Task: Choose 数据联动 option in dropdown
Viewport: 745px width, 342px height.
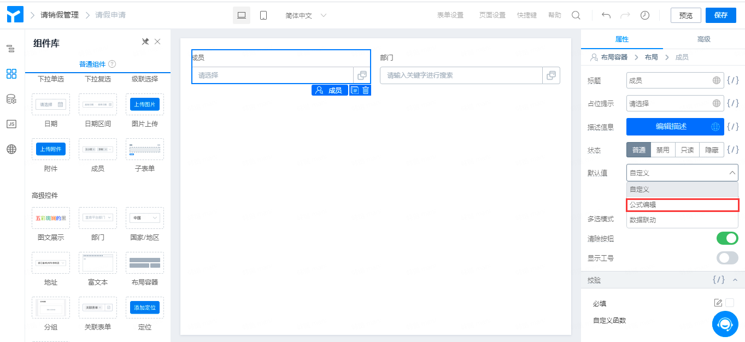Action: [x=682, y=220]
